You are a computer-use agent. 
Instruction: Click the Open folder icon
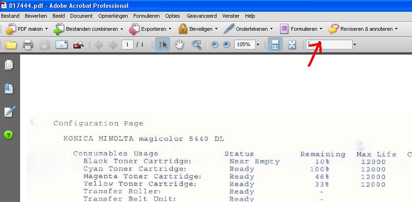click(11, 45)
